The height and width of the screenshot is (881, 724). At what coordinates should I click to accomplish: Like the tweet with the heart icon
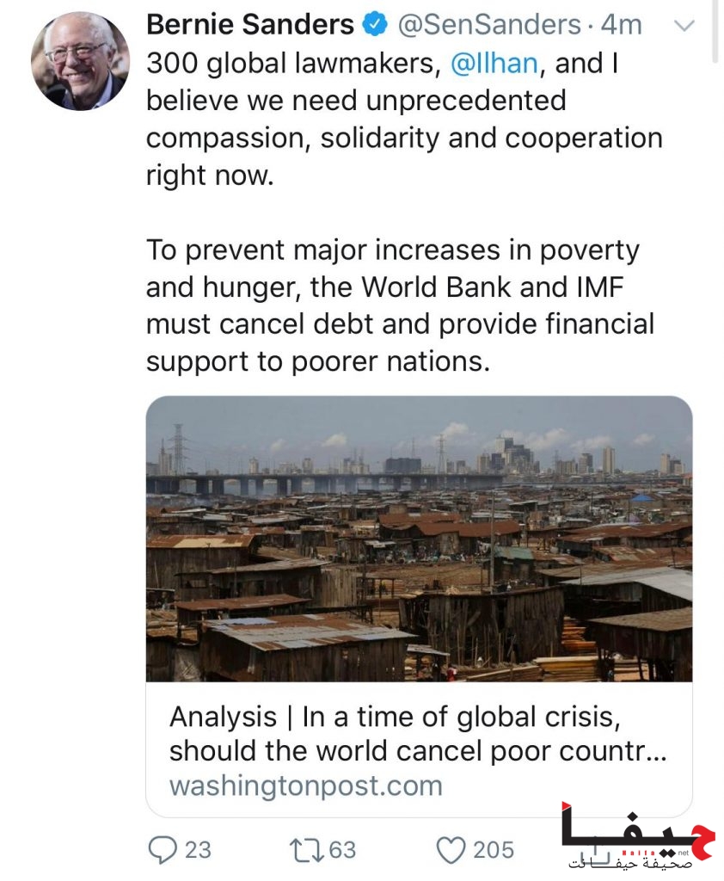(x=451, y=849)
